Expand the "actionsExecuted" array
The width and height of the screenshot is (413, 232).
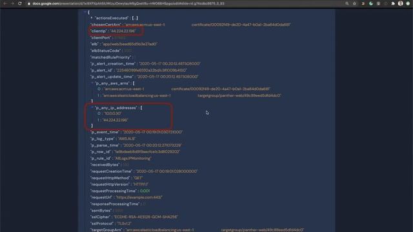(92, 18)
